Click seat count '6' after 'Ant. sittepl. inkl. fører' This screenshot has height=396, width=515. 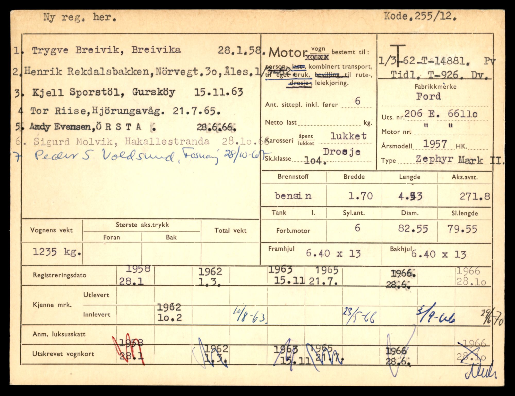[x=358, y=101]
